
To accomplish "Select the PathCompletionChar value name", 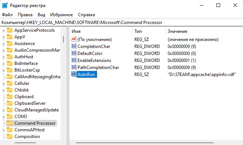I will click(x=98, y=68).
